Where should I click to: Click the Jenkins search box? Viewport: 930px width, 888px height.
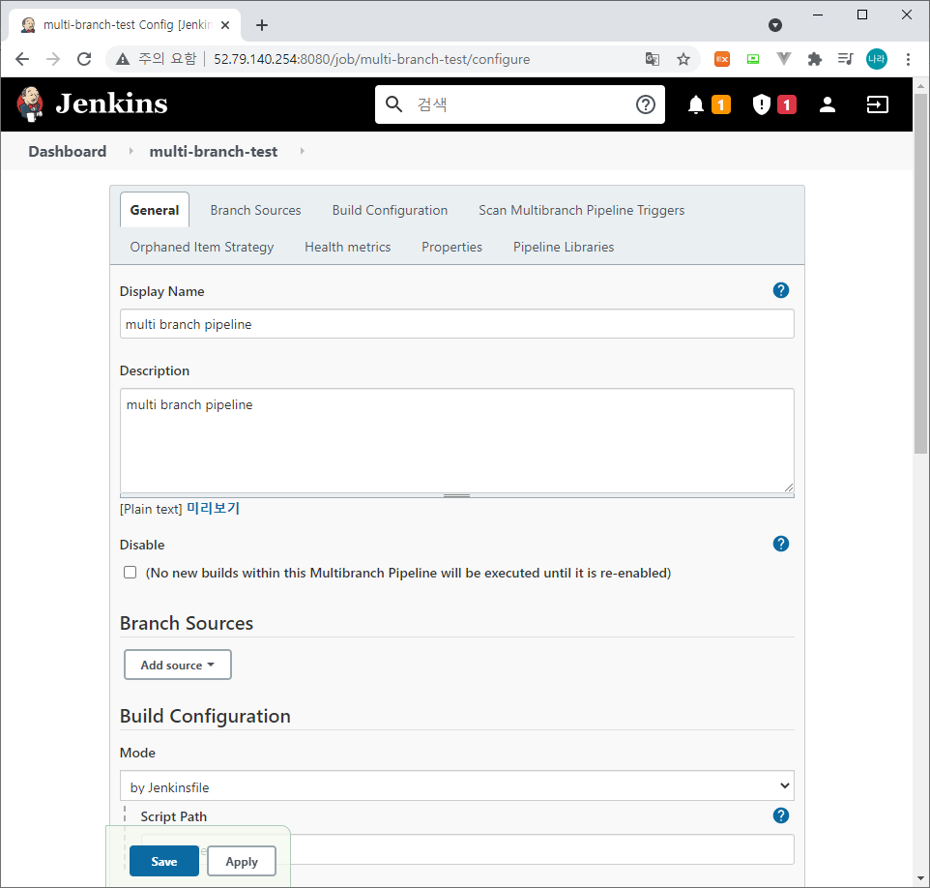[x=519, y=104]
